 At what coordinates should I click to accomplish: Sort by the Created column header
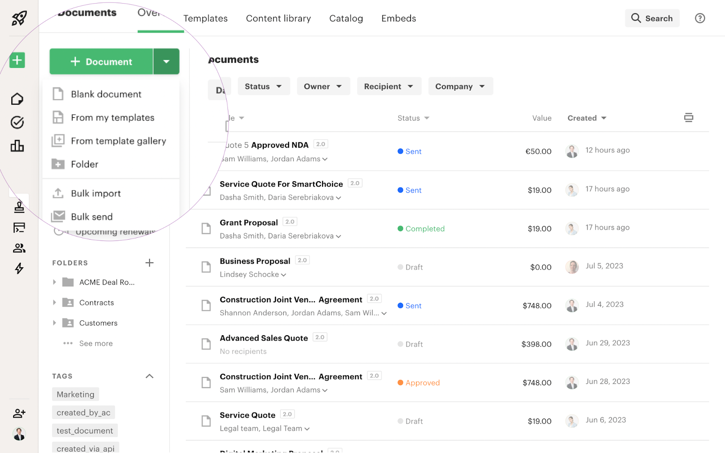(x=587, y=118)
